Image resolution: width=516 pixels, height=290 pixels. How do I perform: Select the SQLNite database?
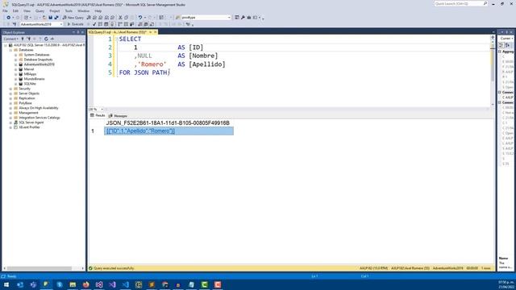click(x=30, y=84)
